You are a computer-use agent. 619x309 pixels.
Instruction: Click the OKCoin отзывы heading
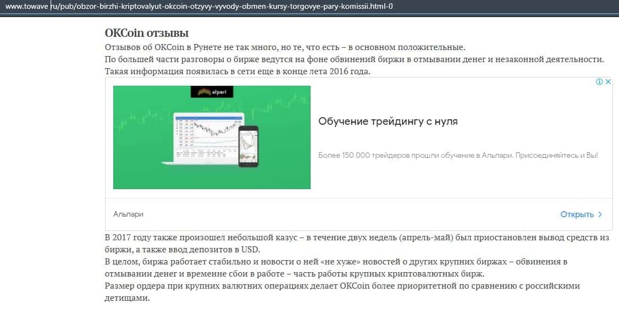pos(147,33)
